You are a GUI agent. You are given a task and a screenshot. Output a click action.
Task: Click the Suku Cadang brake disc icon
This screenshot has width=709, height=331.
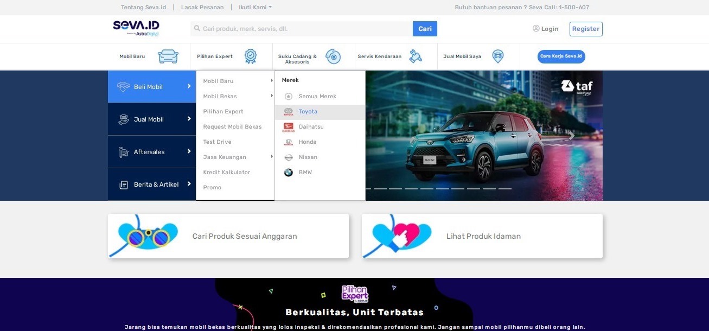click(333, 56)
